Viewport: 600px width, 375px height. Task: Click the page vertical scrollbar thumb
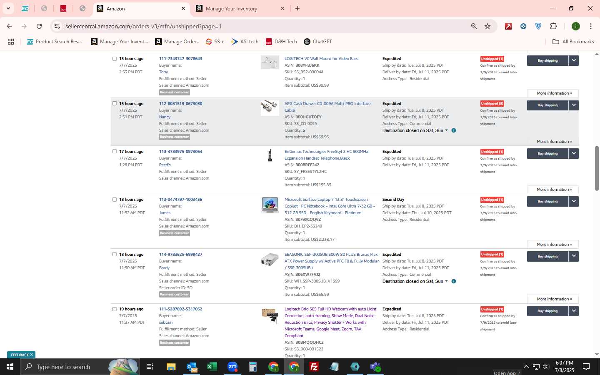click(597, 168)
